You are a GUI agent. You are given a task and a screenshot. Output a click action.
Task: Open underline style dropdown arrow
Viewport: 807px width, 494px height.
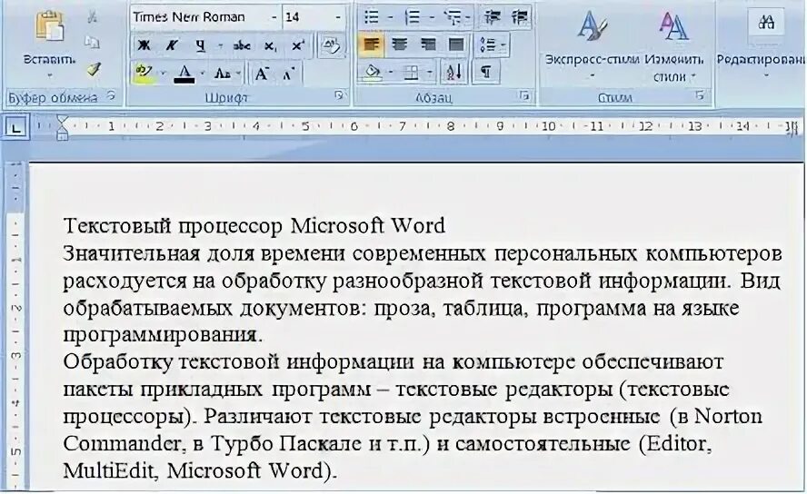pos(220,45)
